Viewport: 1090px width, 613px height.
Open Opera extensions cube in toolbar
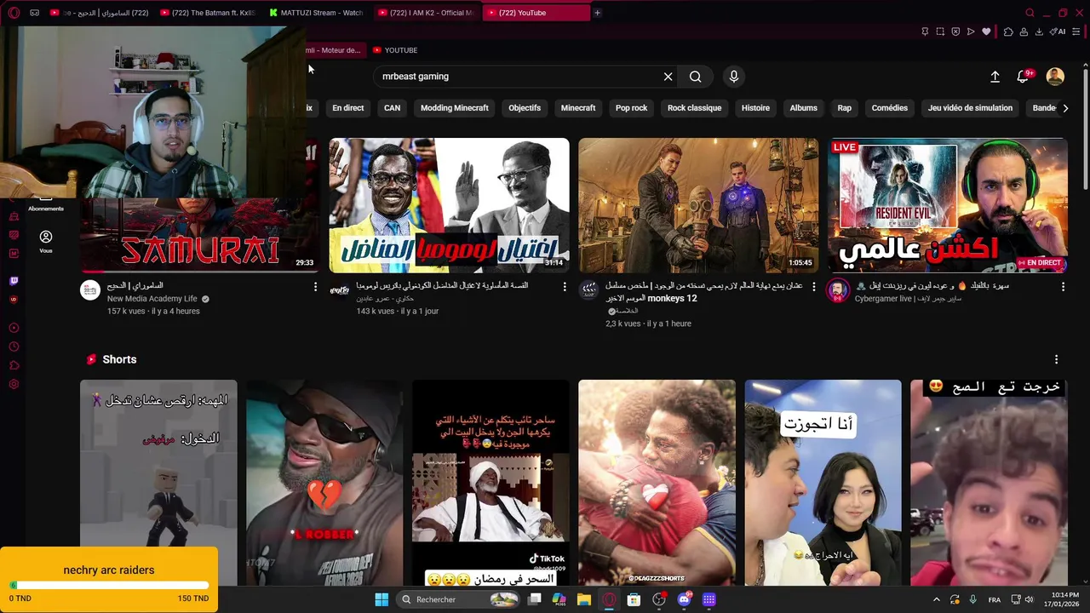coord(1008,32)
